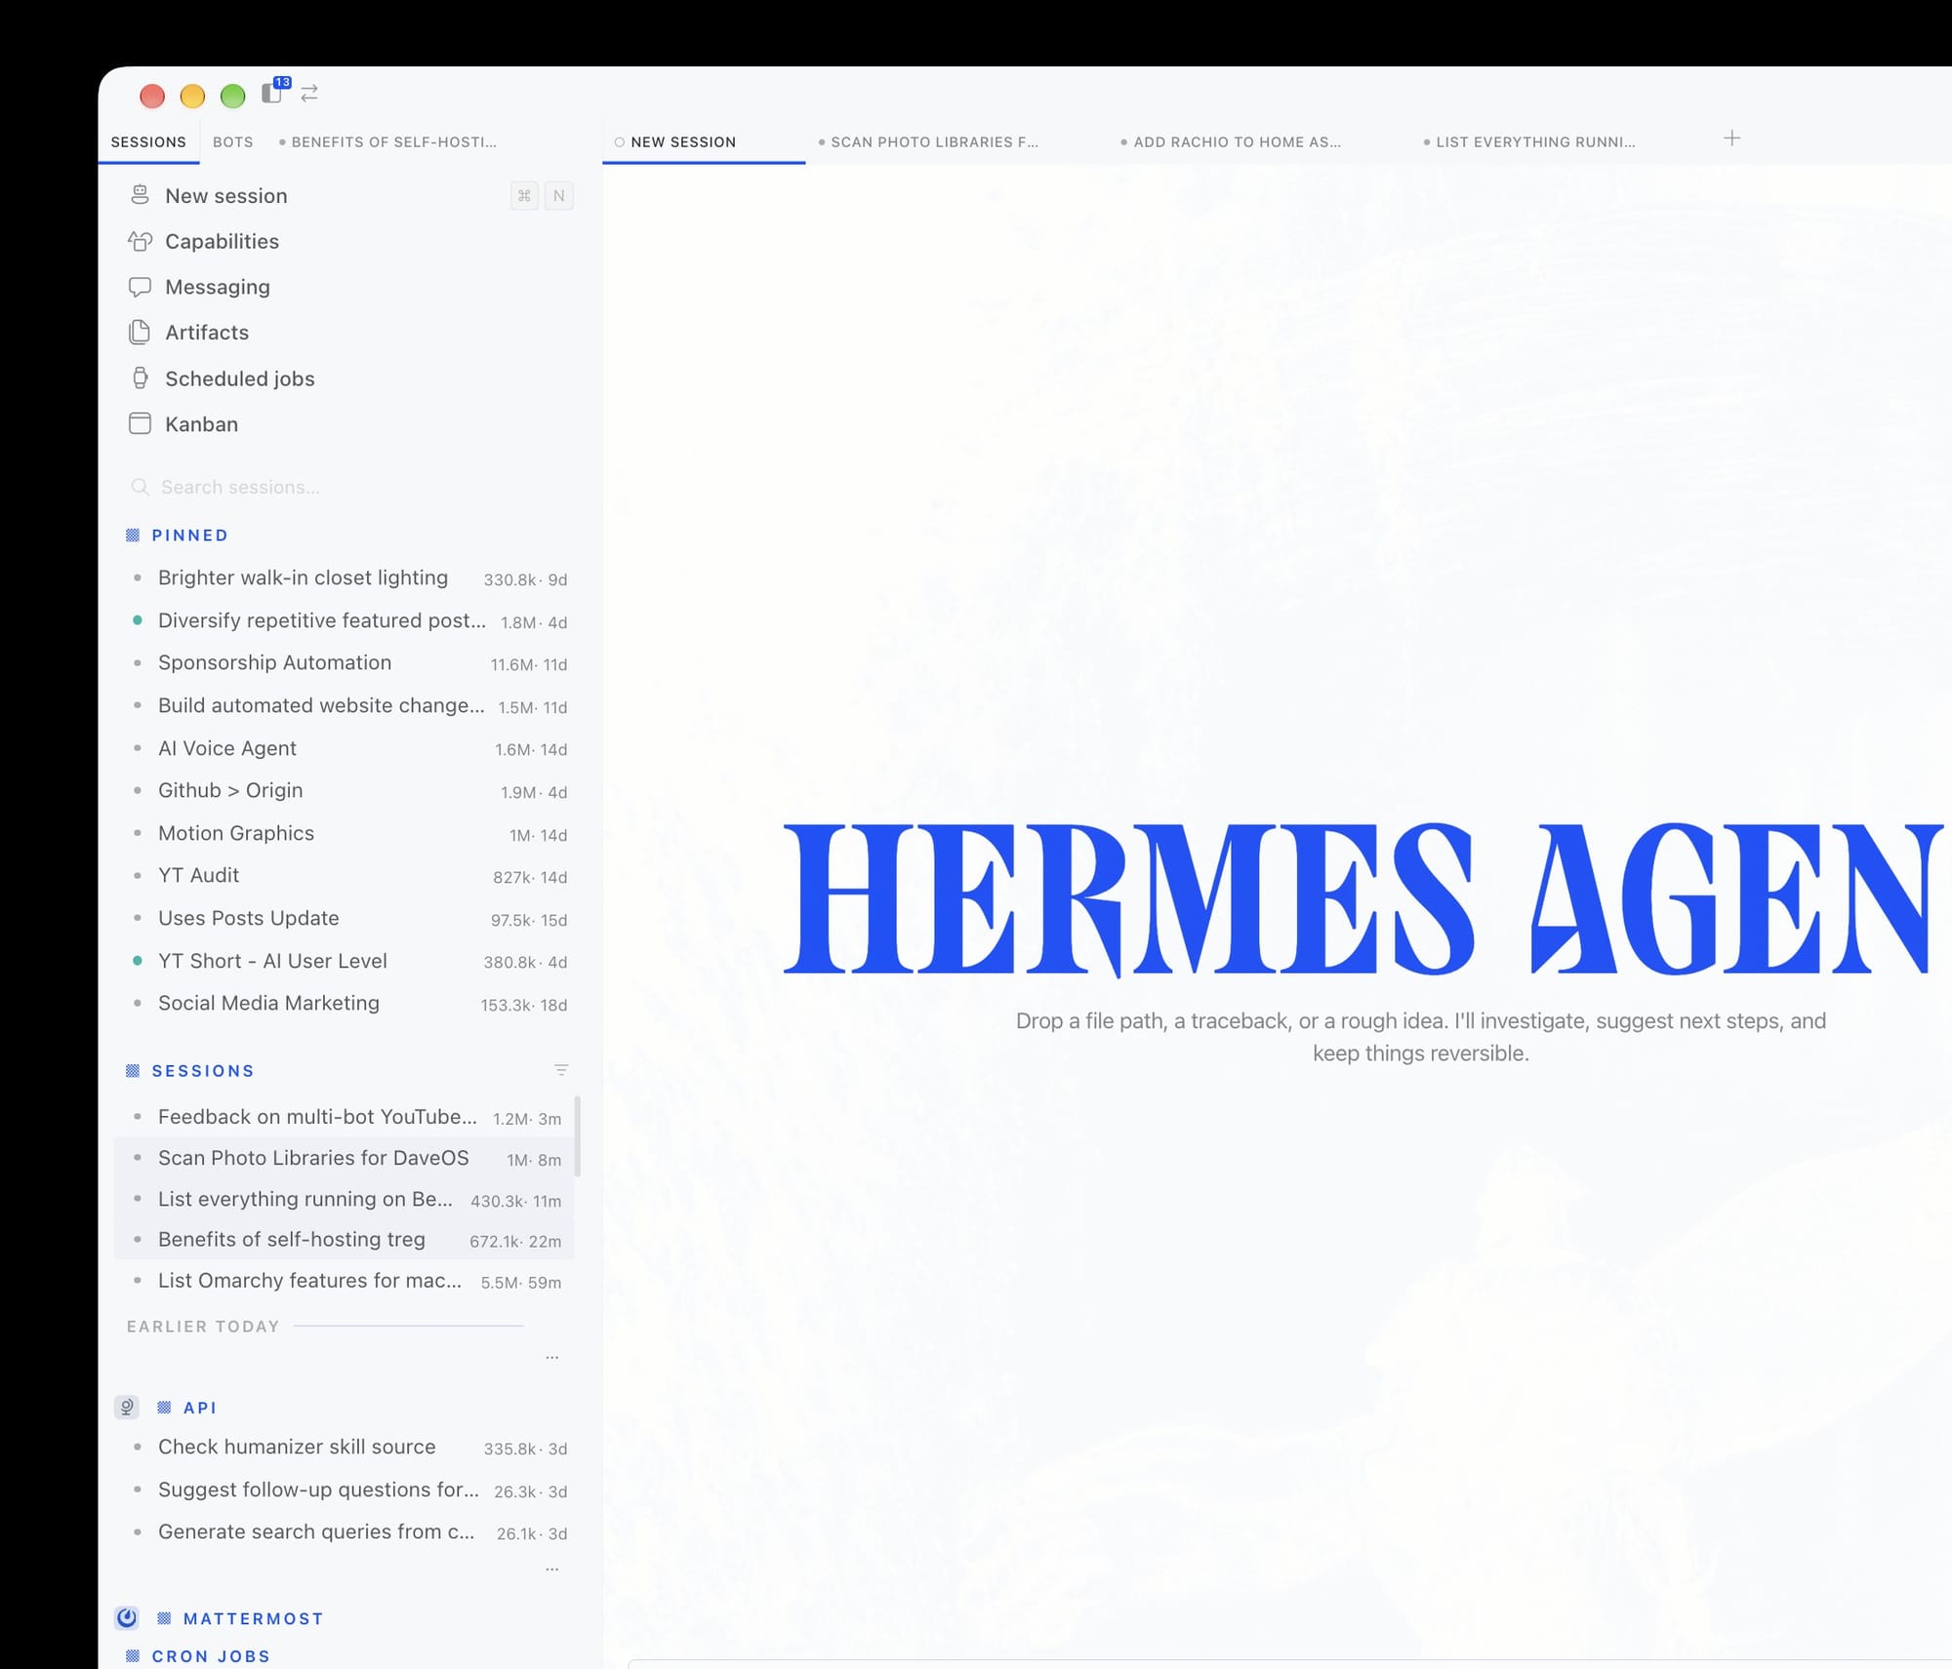The height and width of the screenshot is (1669, 1952).
Task: Click the Messaging speech bubble icon
Action: coord(140,287)
